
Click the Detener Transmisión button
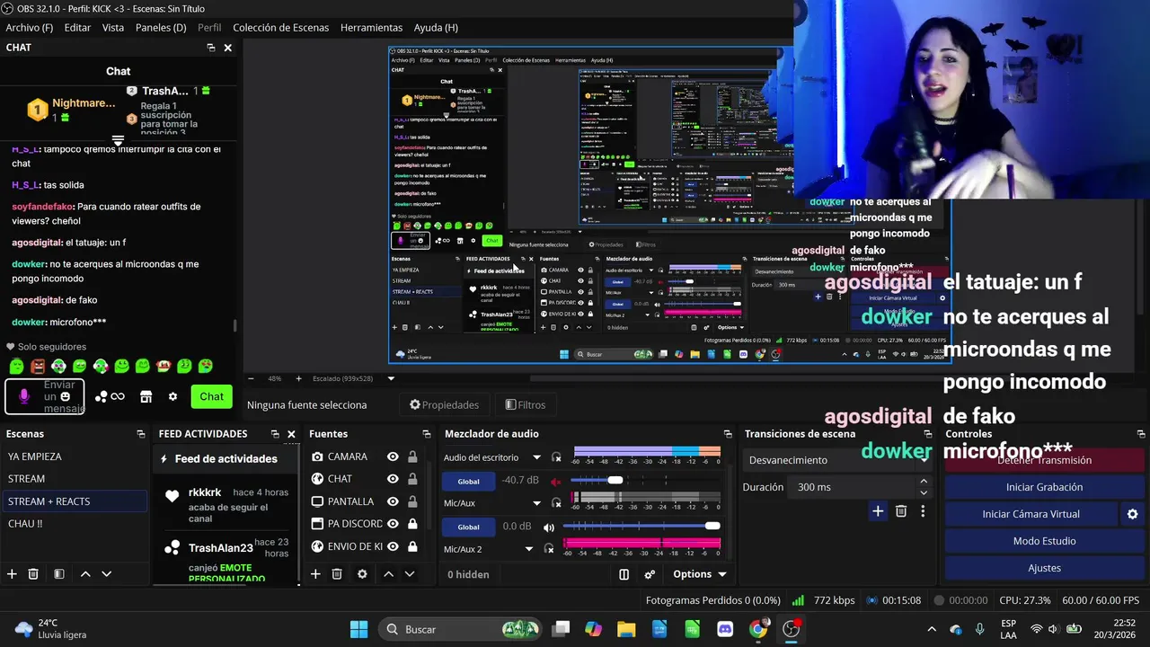tap(1044, 460)
